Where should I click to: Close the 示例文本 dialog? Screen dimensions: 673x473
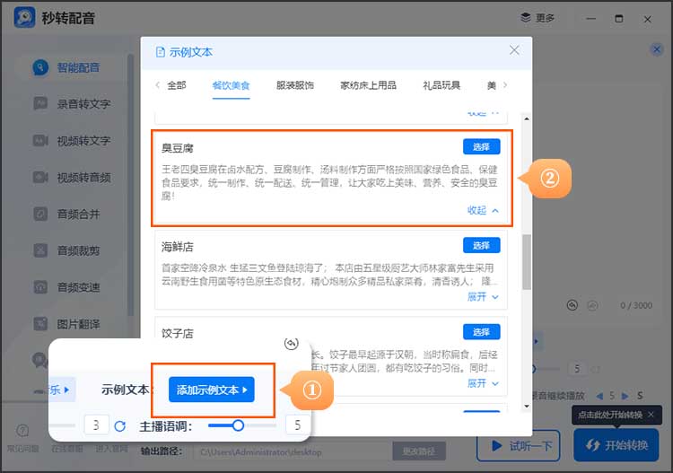514,51
